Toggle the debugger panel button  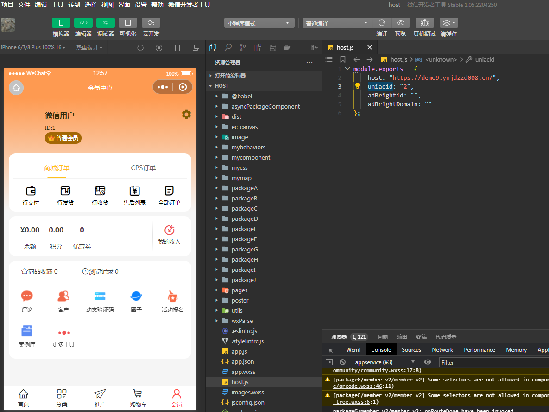pos(105,23)
